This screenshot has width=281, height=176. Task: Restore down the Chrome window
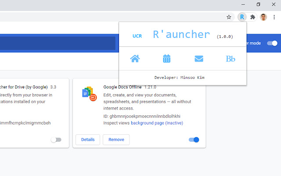click(258, 4)
